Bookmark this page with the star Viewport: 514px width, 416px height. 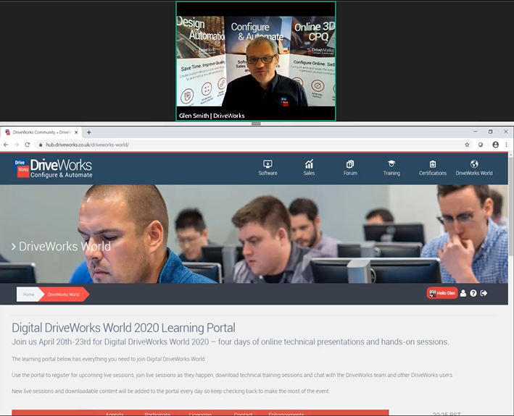click(x=467, y=145)
